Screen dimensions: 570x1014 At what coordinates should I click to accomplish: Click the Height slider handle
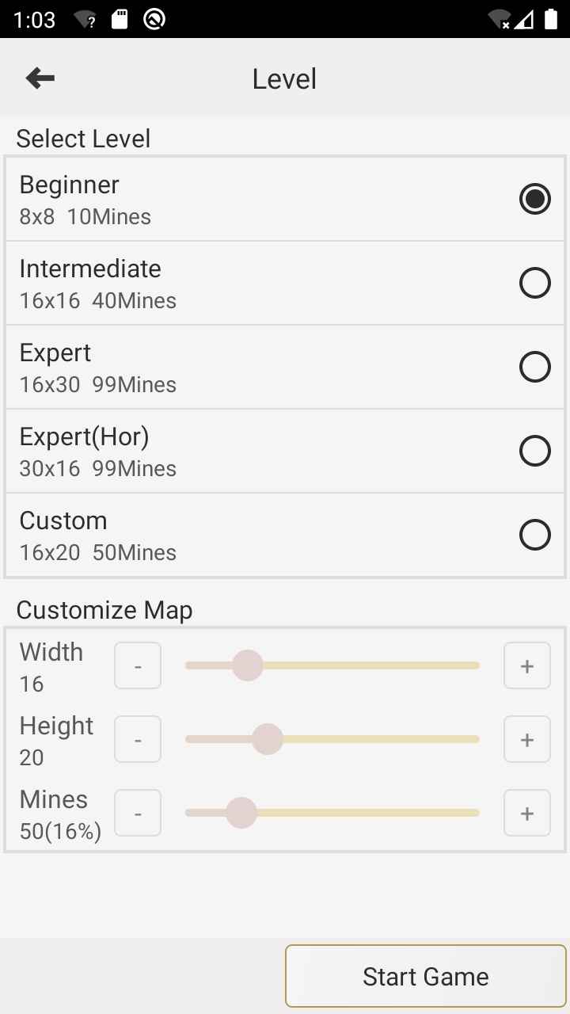[268, 740]
